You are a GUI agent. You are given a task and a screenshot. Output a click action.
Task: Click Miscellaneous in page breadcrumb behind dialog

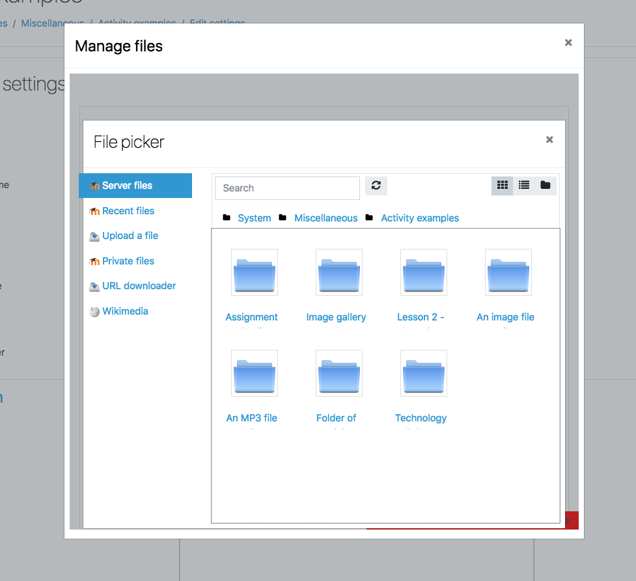53,23
